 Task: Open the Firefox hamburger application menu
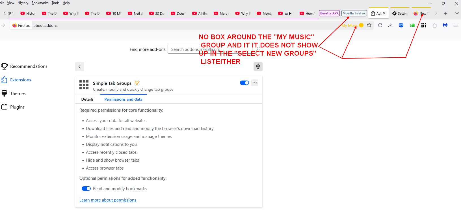[x=456, y=25]
